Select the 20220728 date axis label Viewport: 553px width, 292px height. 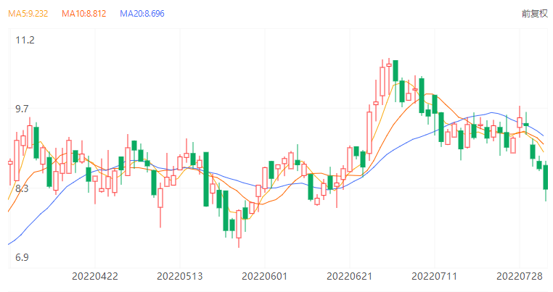pyautogui.click(x=519, y=276)
